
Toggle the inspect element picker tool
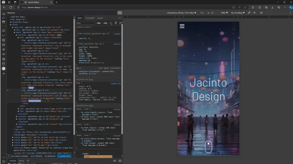tap(4, 14)
